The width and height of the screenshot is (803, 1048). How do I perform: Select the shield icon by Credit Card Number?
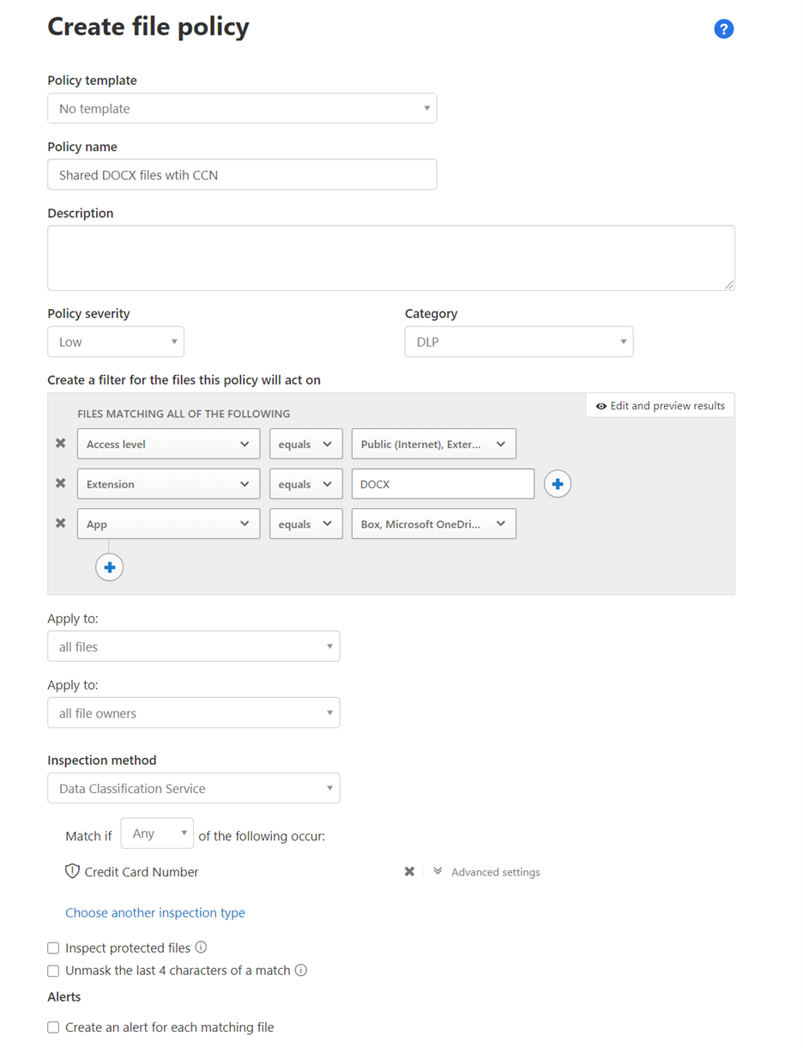(73, 870)
